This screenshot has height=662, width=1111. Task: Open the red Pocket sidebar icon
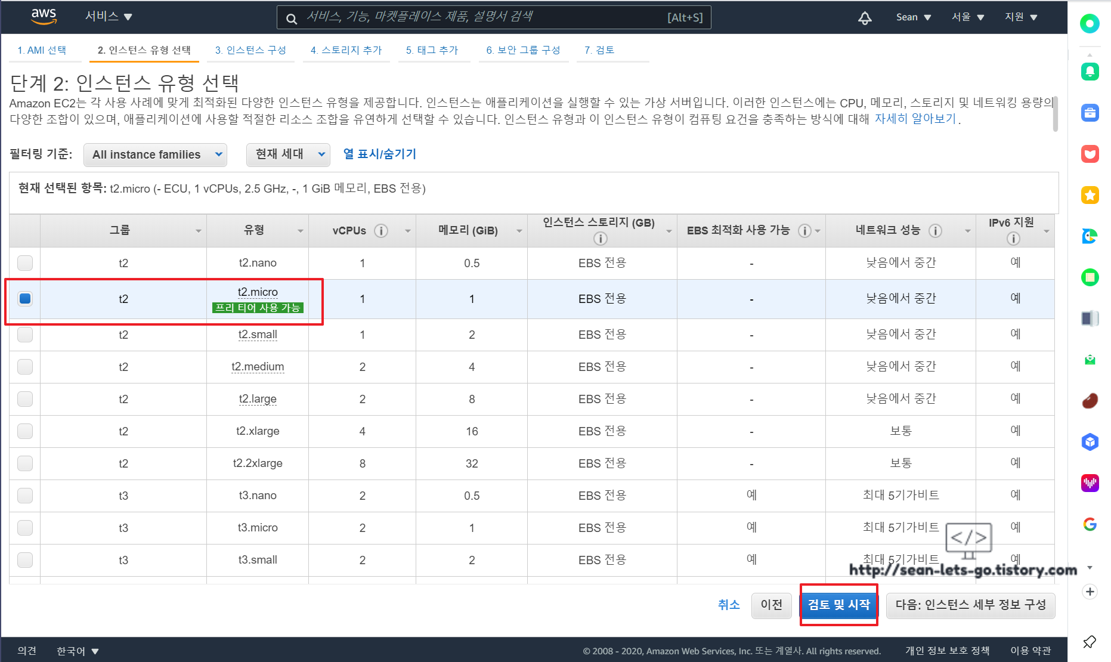(x=1090, y=154)
